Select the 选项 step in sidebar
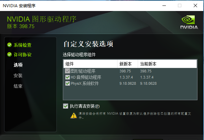The width and height of the screenshot is (204, 140). point(18,65)
